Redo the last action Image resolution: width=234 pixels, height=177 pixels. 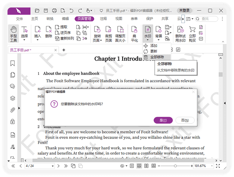point(80,10)
